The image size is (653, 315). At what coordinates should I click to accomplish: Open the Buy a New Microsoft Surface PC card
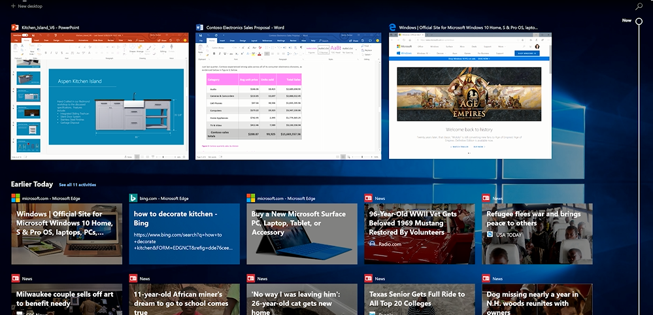coord(302,234)
